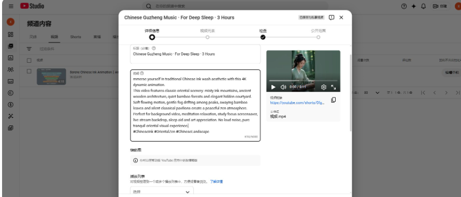Click the filter icon in content list
This screenshot has height=197, width=461.
click(29, 49)
